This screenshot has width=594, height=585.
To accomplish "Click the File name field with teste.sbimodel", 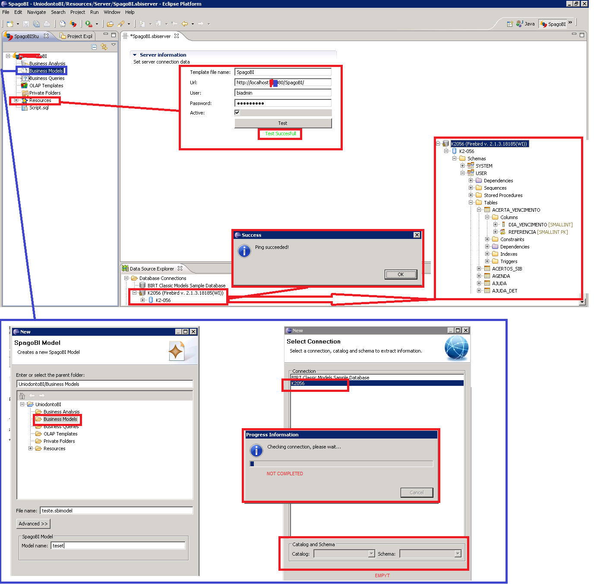I will click(x=116, y=511).
